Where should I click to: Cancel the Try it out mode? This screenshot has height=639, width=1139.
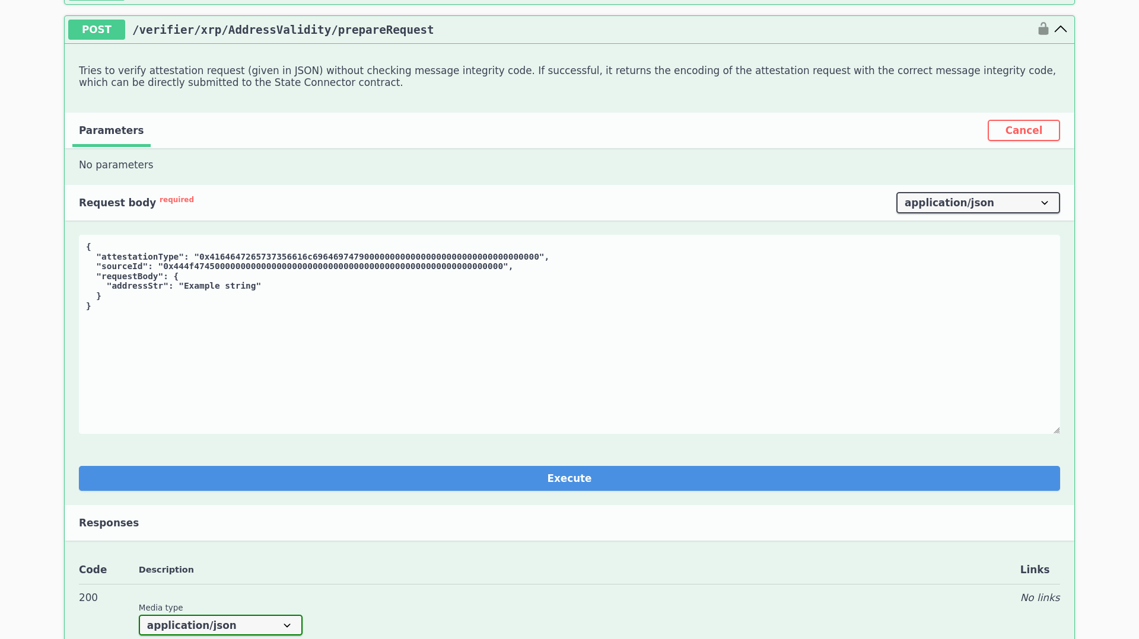1023,130
